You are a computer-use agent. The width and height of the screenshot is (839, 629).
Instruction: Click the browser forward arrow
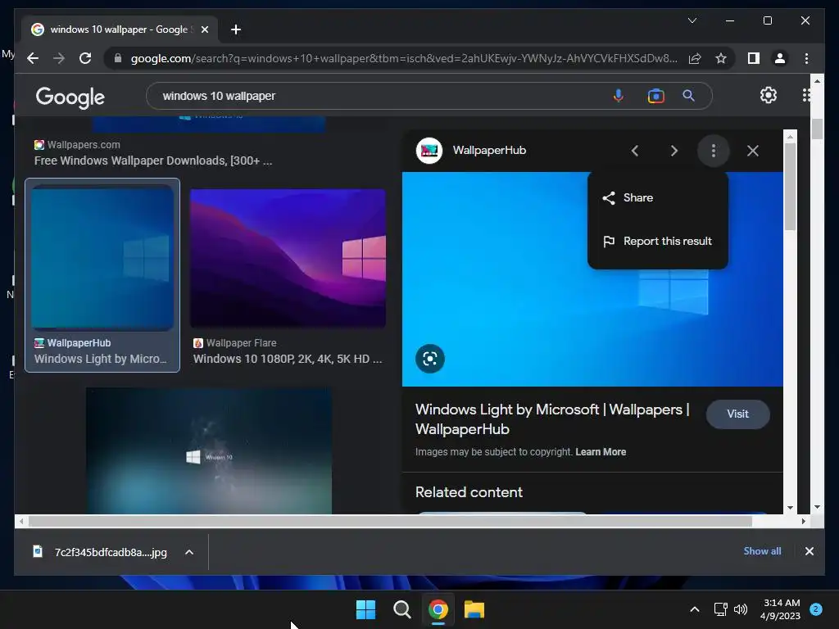59,58
